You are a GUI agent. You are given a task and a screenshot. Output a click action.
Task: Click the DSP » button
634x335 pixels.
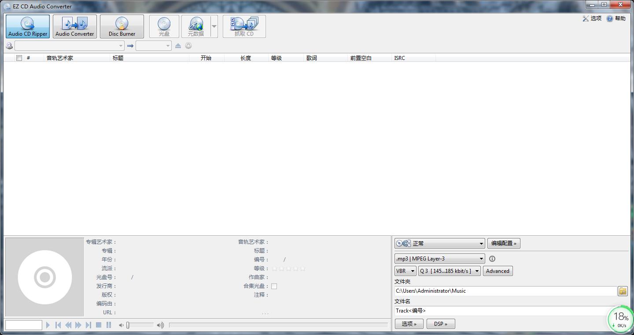[441, 324]
